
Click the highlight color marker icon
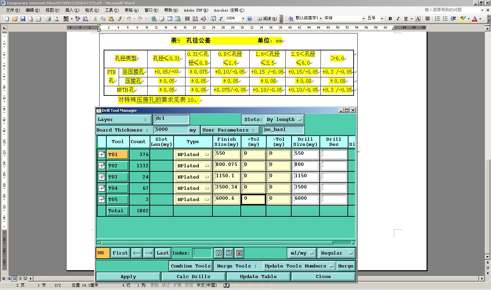click(x=463, y=19)
